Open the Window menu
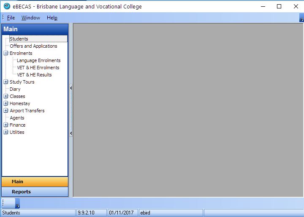Viewport: 304px width, 217px height. (31, 18)
